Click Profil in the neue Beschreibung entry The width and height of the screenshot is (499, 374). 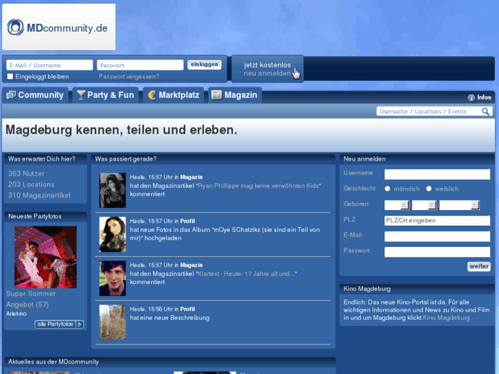click(x=187, y=309)
